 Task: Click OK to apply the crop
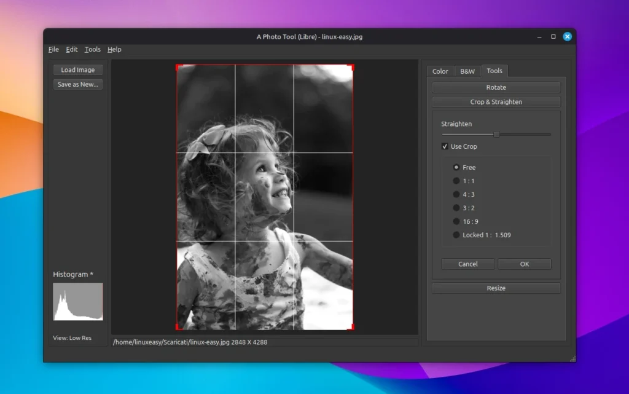click(525, 264)
